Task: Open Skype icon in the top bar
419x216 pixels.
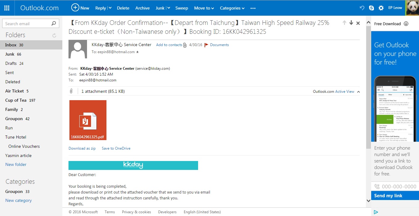Action: (x=371, y=8)
